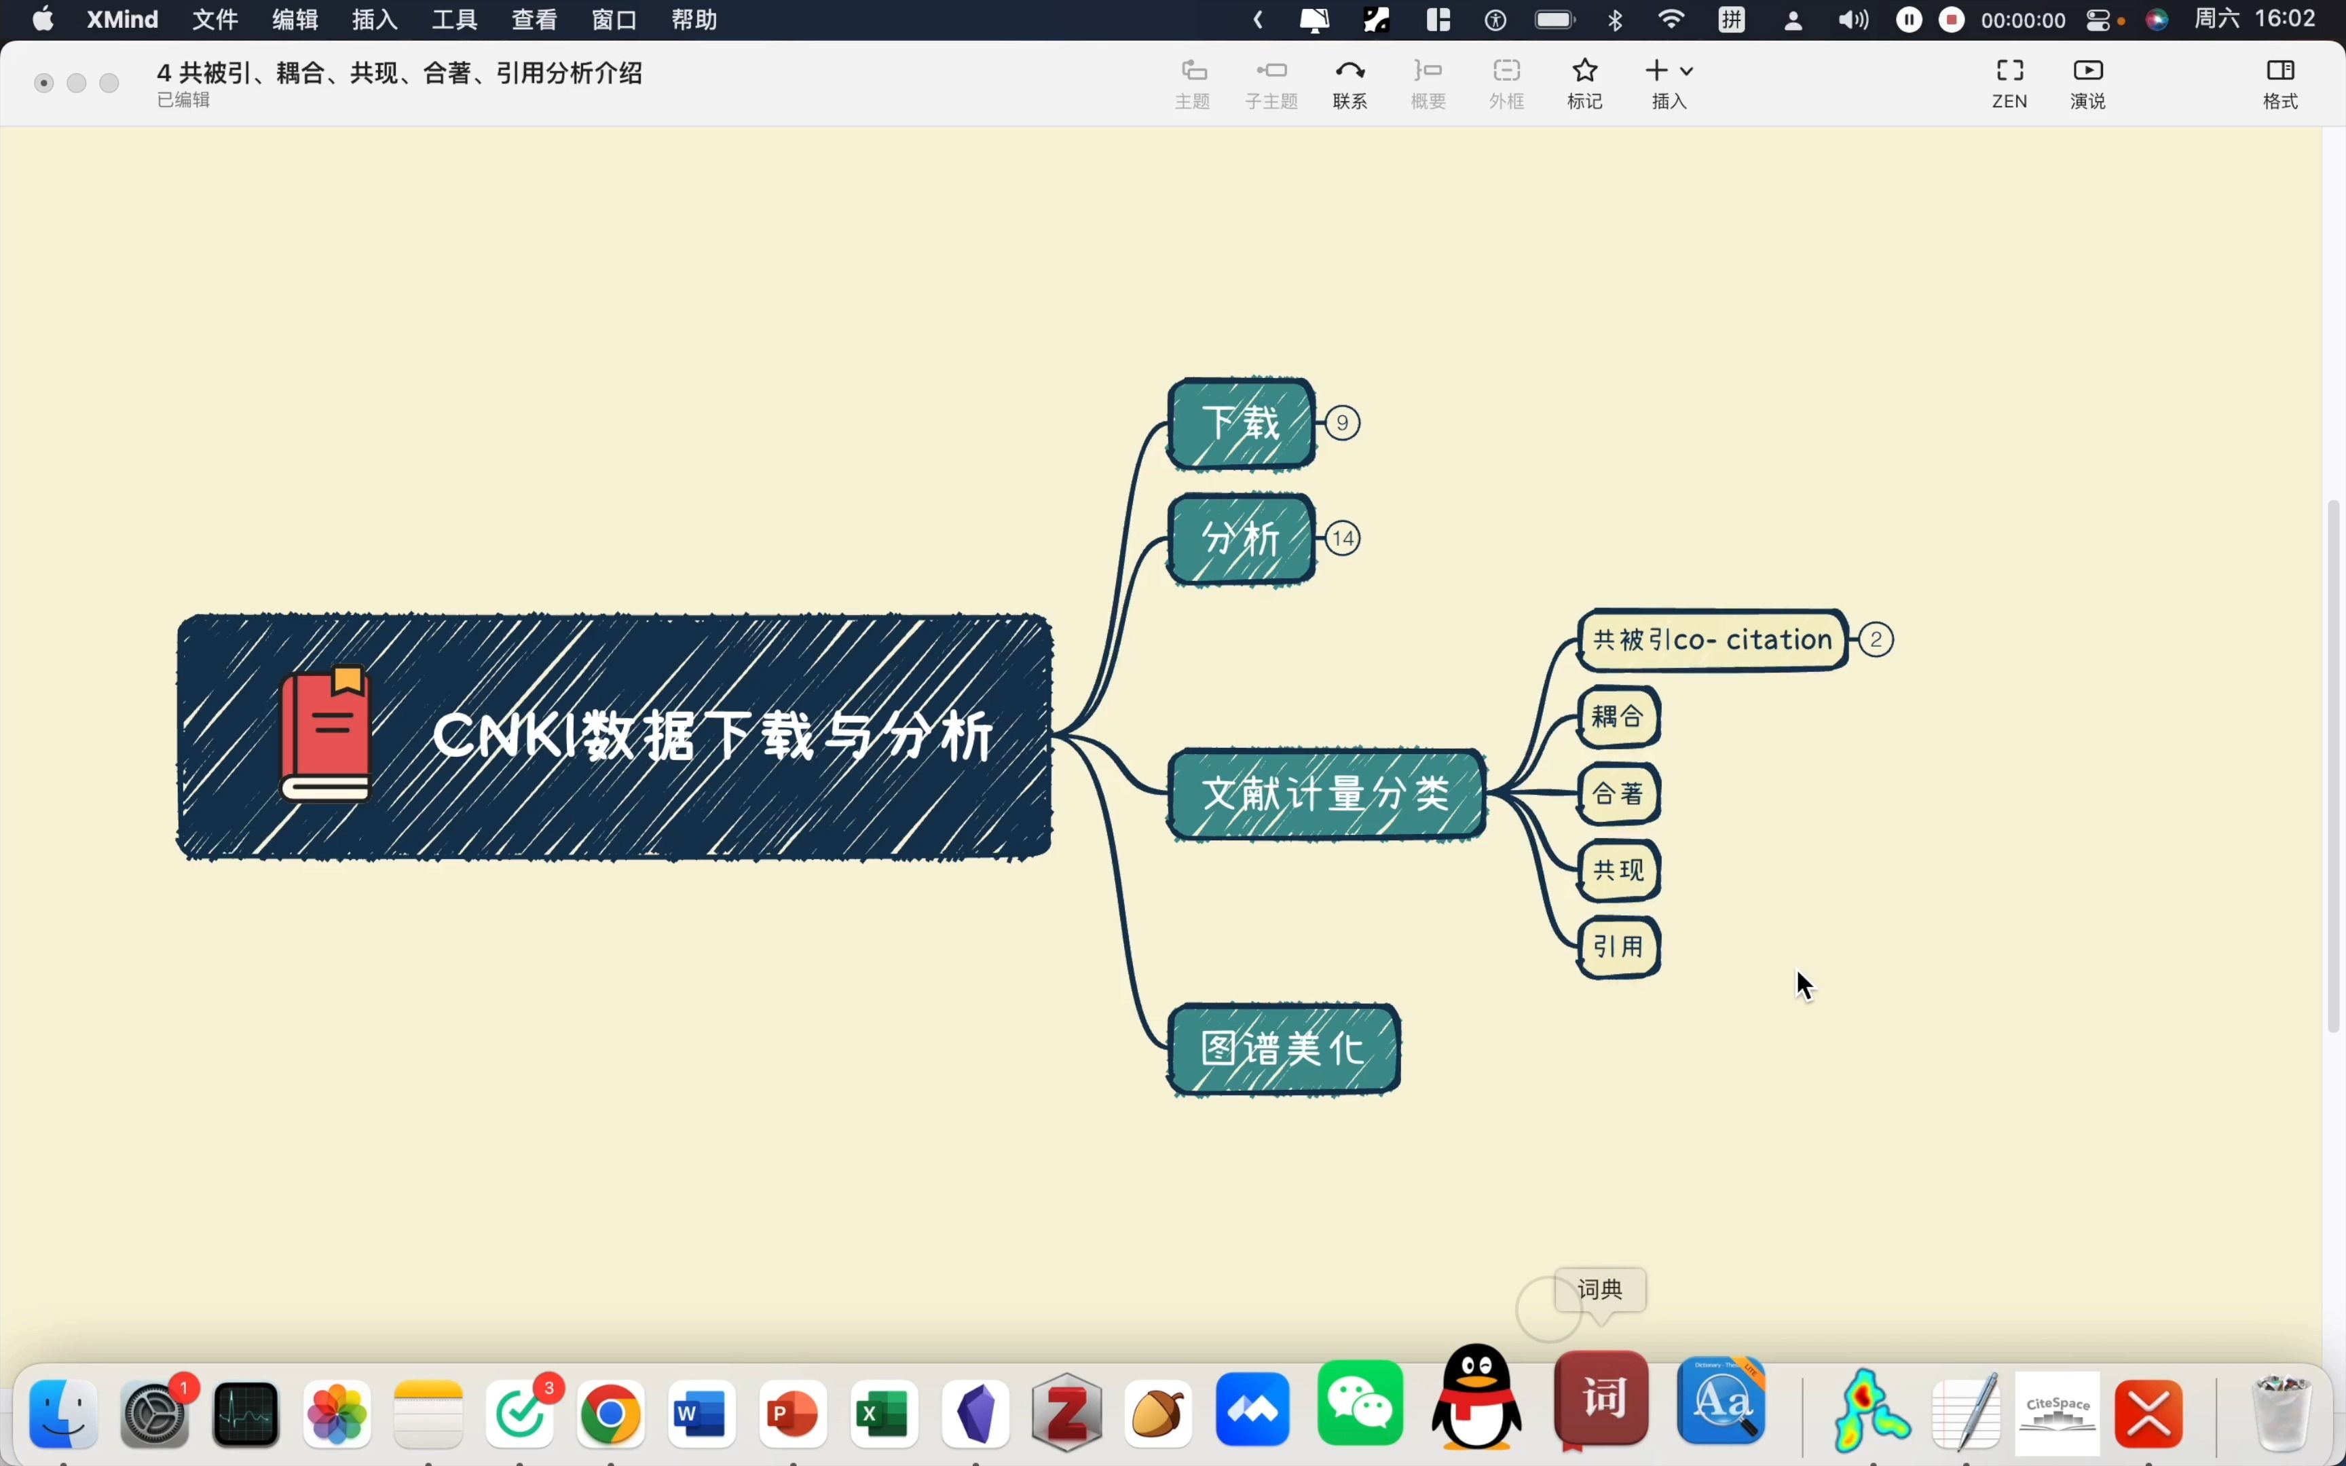Click the recording pause button in menu bar
Viewport: 2346px width, 1466px height.
click(x=1909, y=20)
